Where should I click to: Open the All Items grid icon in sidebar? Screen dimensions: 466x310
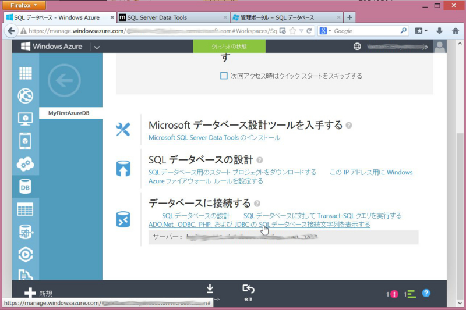[26, 73]
